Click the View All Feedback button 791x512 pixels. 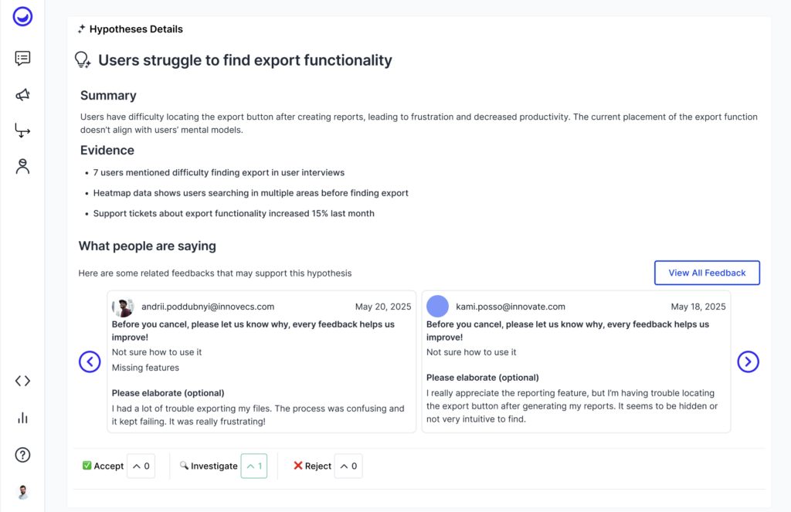point(707,273)
